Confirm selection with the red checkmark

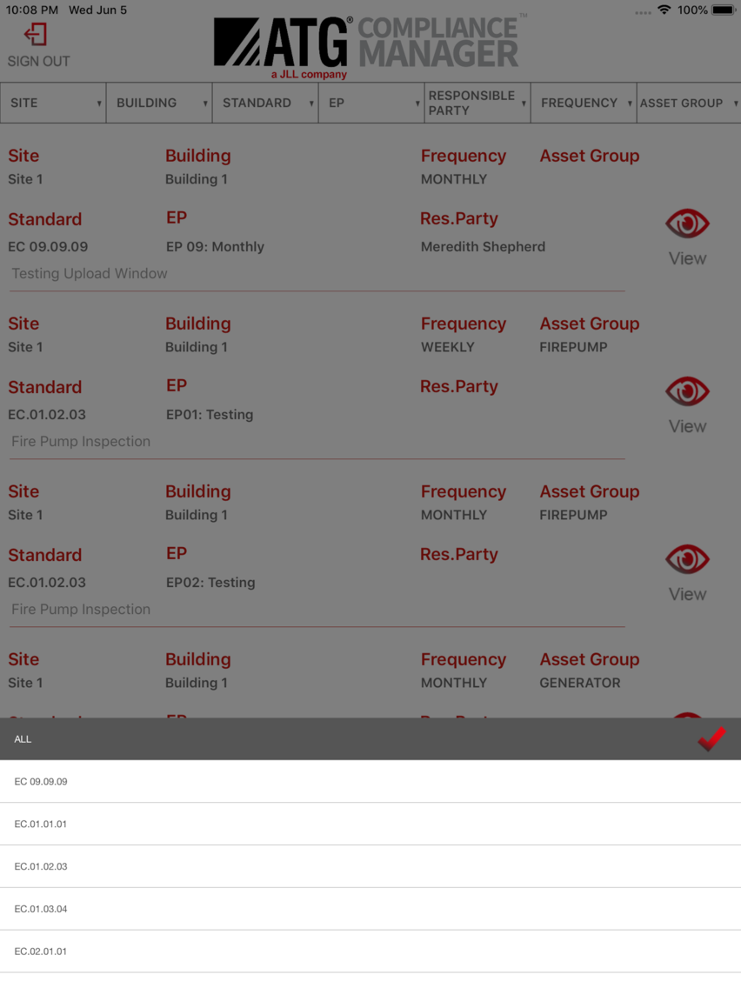[x=712, y=738]
